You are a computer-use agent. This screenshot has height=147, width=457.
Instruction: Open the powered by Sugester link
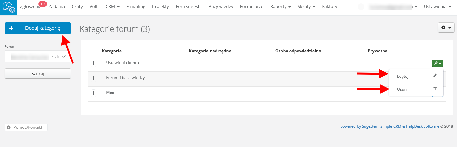click(389, 126)
